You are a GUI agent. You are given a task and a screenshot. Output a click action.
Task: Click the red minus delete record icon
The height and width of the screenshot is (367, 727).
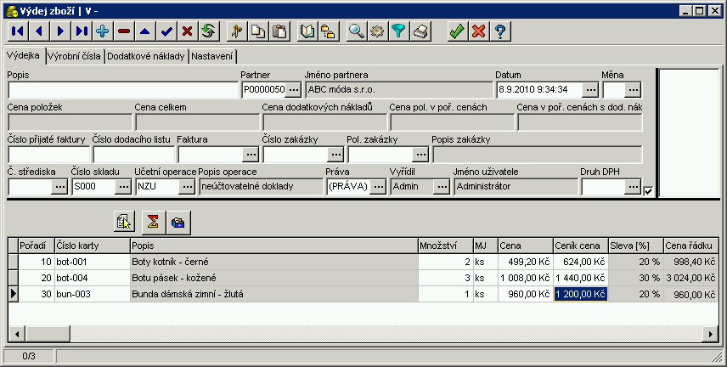click(125, 31)
